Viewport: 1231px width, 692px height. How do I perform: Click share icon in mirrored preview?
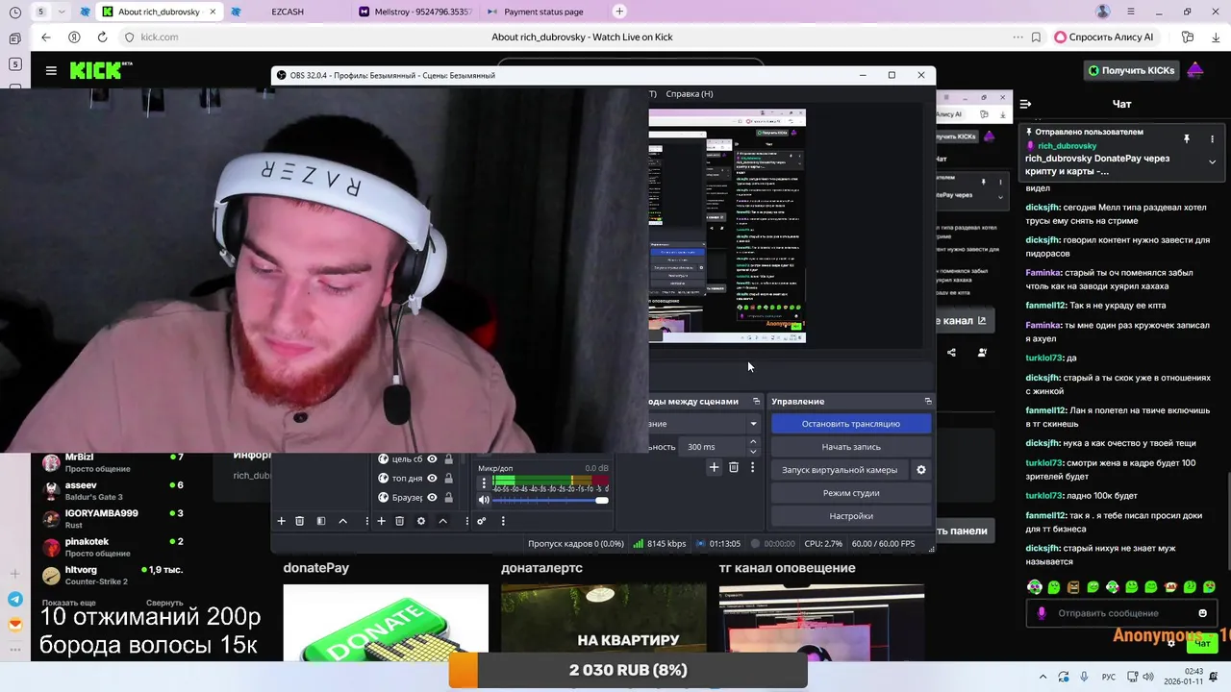click(951, 353)
